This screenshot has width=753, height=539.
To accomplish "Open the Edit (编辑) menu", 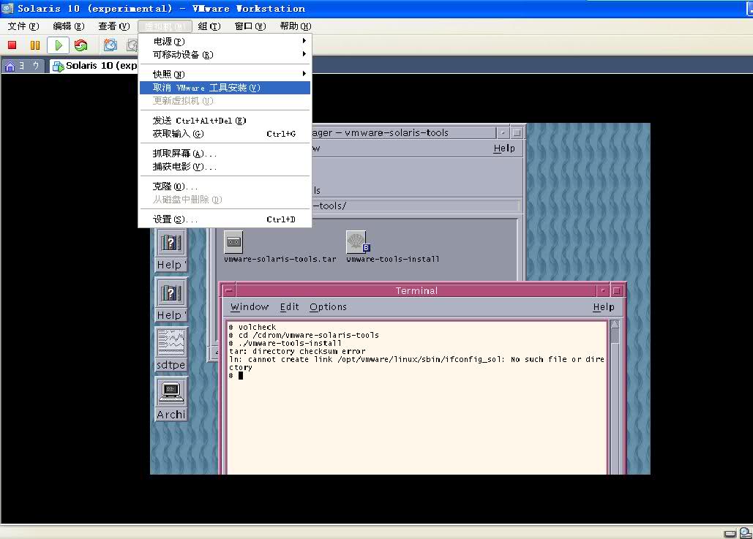I will click(x=69, y=26).
